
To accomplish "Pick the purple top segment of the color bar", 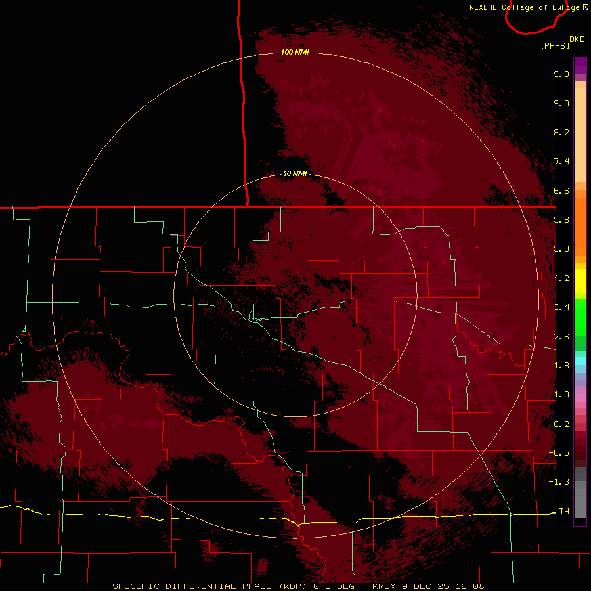I will coord(580,66).
